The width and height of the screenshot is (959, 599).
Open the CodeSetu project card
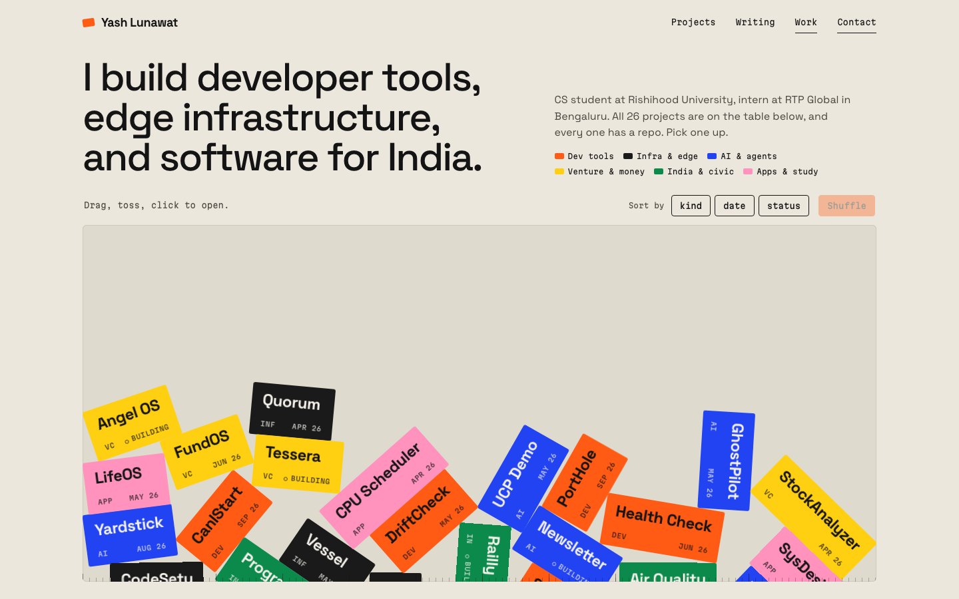157,572
